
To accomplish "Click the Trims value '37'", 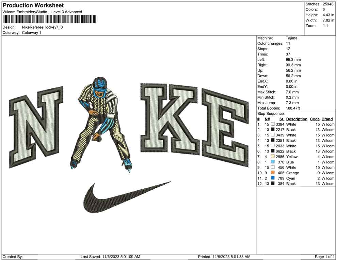I will click(x=288, y=54).
